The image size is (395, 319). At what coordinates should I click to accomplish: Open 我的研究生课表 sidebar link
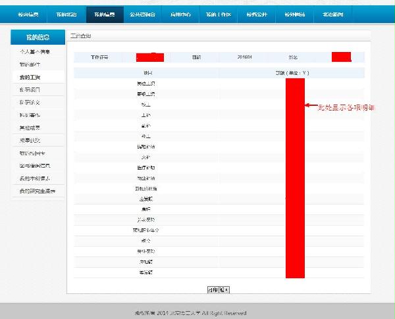pyautogui.click(x=37, y=191)
